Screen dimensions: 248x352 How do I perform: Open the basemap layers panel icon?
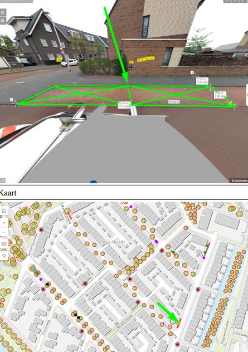pos(4,244)
